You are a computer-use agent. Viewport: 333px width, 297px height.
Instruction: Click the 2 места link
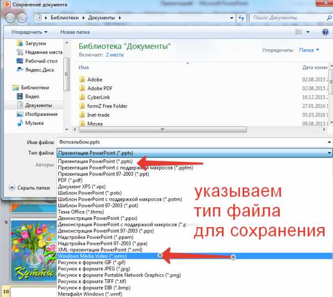tap(114, 55)
